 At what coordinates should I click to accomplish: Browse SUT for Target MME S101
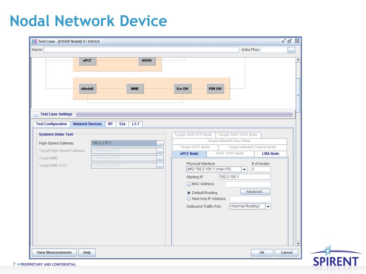click(x=160, y=166)
